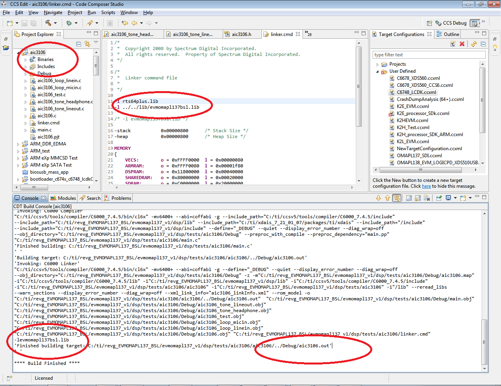Viewport: 501px width, 386px height.
Task: Click the Back navigation arrow
Action: click(x=134, y=23)
